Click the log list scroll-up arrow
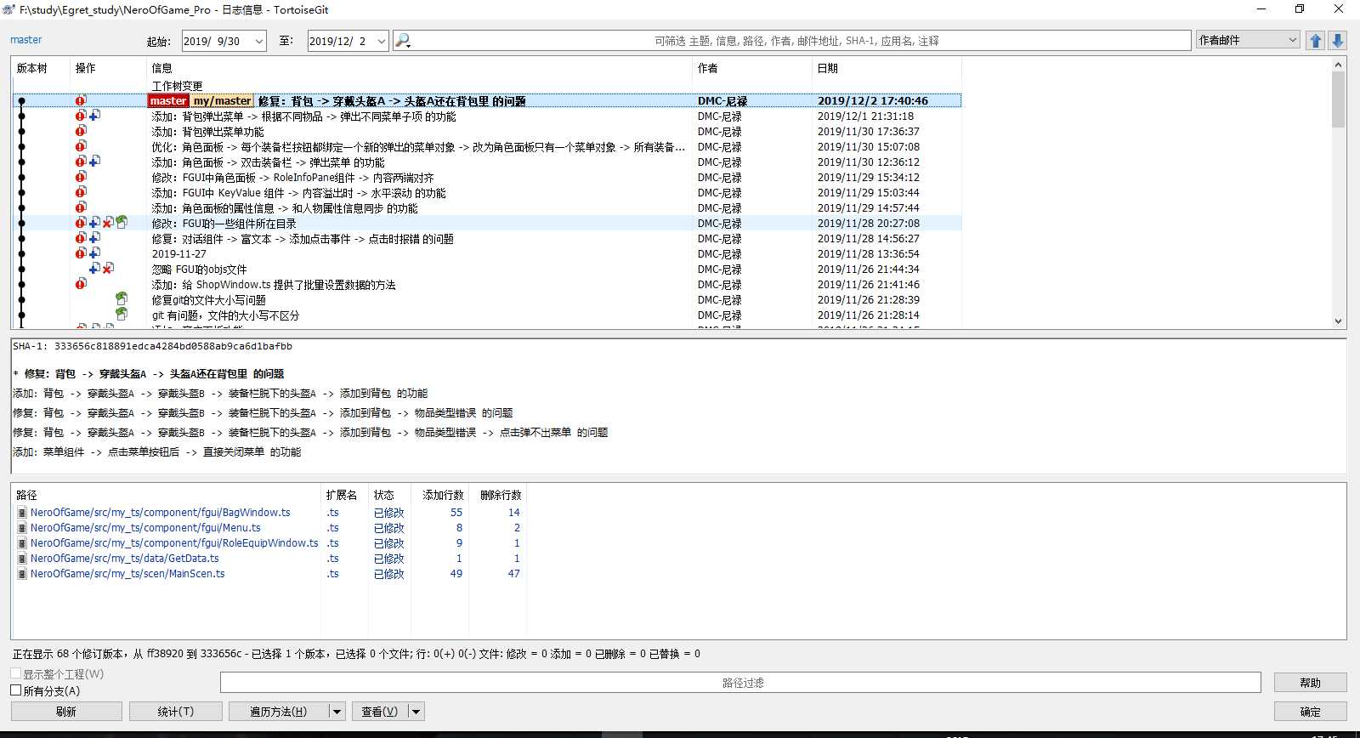 (x=1338, y=65)
